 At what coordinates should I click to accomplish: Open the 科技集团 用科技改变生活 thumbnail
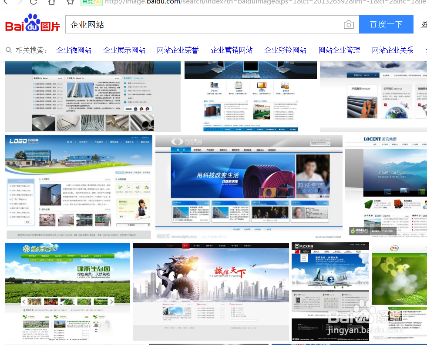(x=249, y=187)
